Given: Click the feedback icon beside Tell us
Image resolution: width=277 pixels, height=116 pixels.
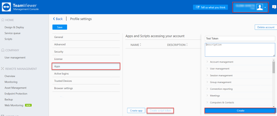Looking at the screenshot, I should (197, 7).
